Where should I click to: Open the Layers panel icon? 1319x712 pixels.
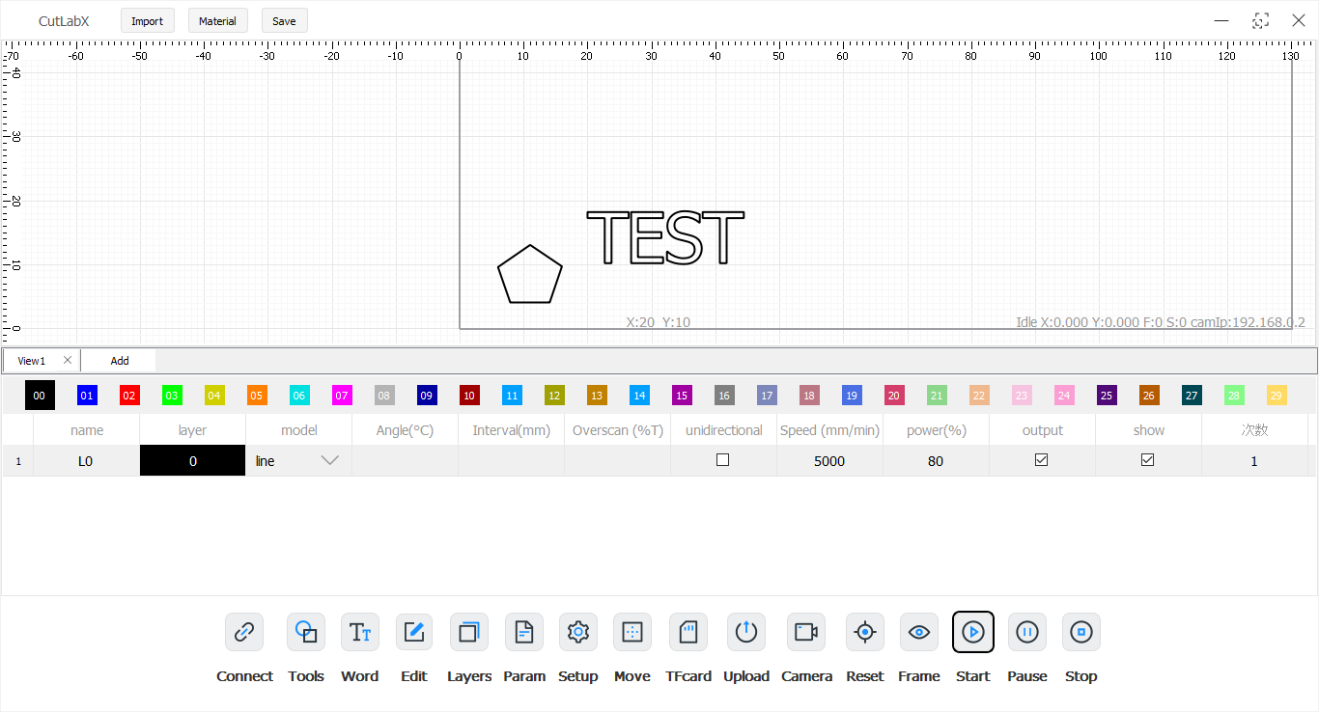point(469,632)
